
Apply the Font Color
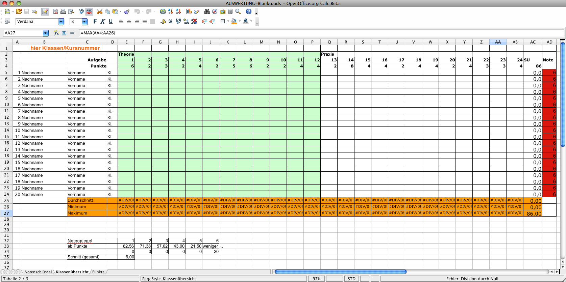tap(246, 21)
